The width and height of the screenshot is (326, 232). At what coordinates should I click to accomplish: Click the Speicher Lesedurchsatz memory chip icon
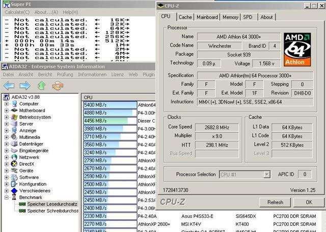(x=22, y=204)
